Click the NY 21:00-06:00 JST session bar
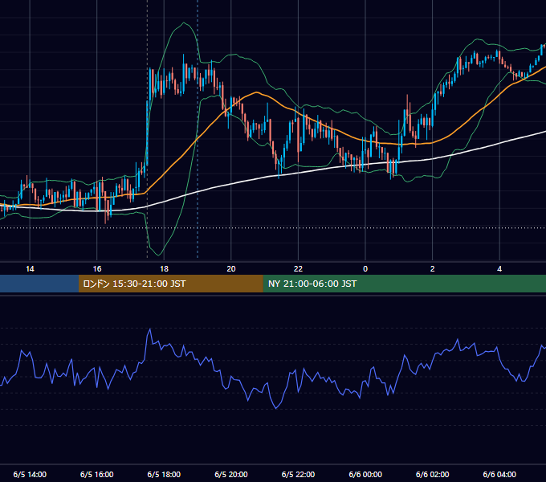 click(404, 284)
